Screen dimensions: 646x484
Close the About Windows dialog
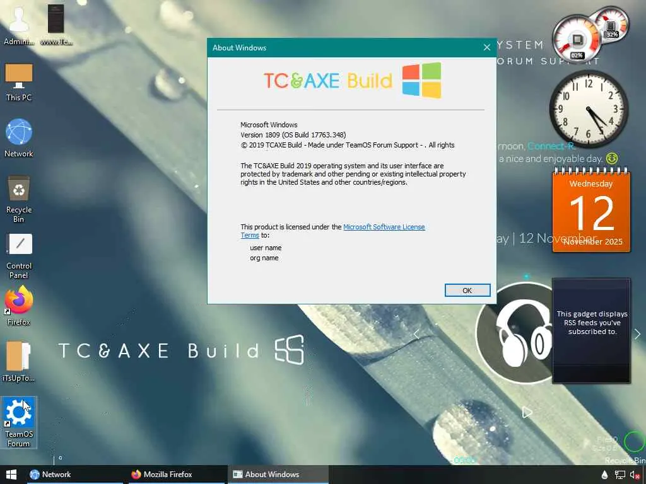[486, 48]
